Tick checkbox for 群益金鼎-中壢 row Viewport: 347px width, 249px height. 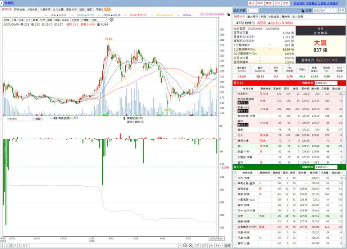coord(235,116)
